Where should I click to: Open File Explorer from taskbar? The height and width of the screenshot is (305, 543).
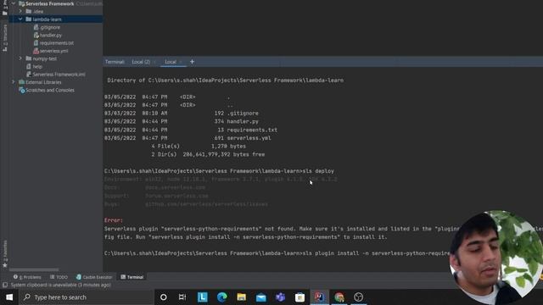point(241,297)
